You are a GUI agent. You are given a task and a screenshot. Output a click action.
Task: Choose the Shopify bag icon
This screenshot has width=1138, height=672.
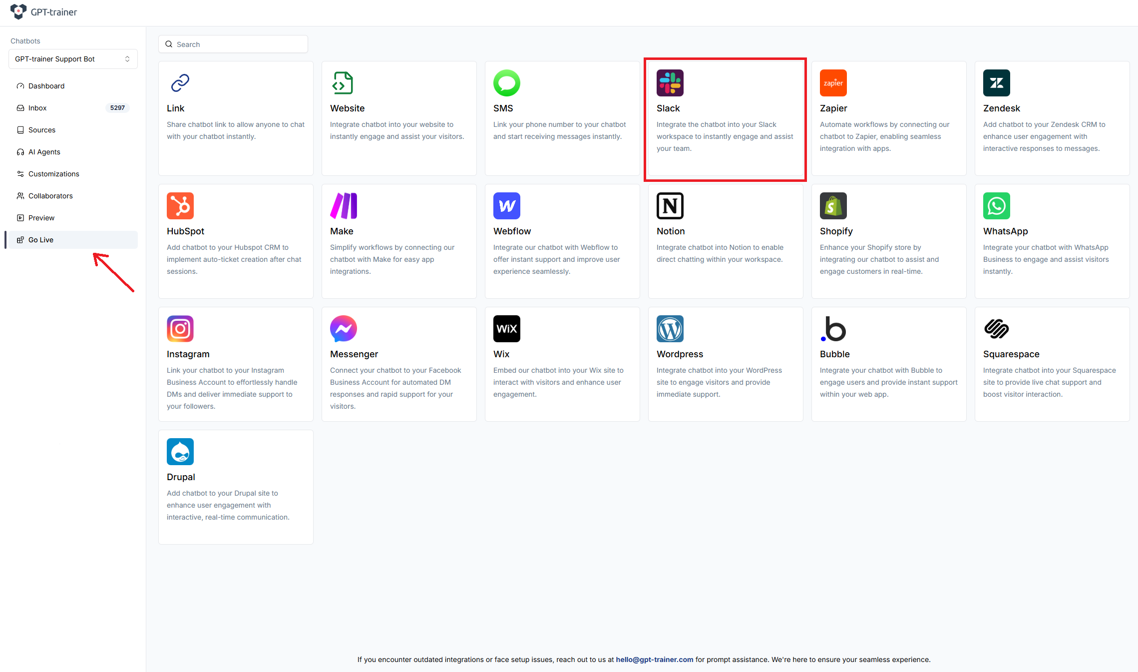pos(833,206)
